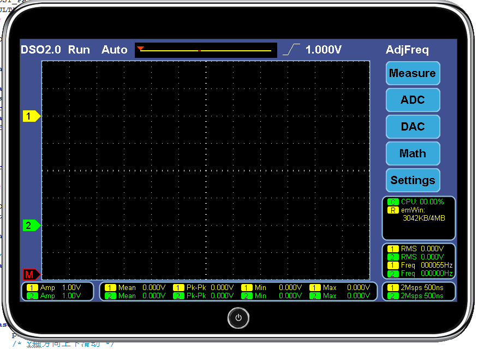Open the ADC settings button
This screenshot has height=349, width=478.
[x=413, y=100]
